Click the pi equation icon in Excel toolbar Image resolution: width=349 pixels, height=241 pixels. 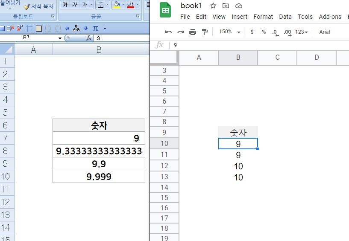click(x=95, y=29)
